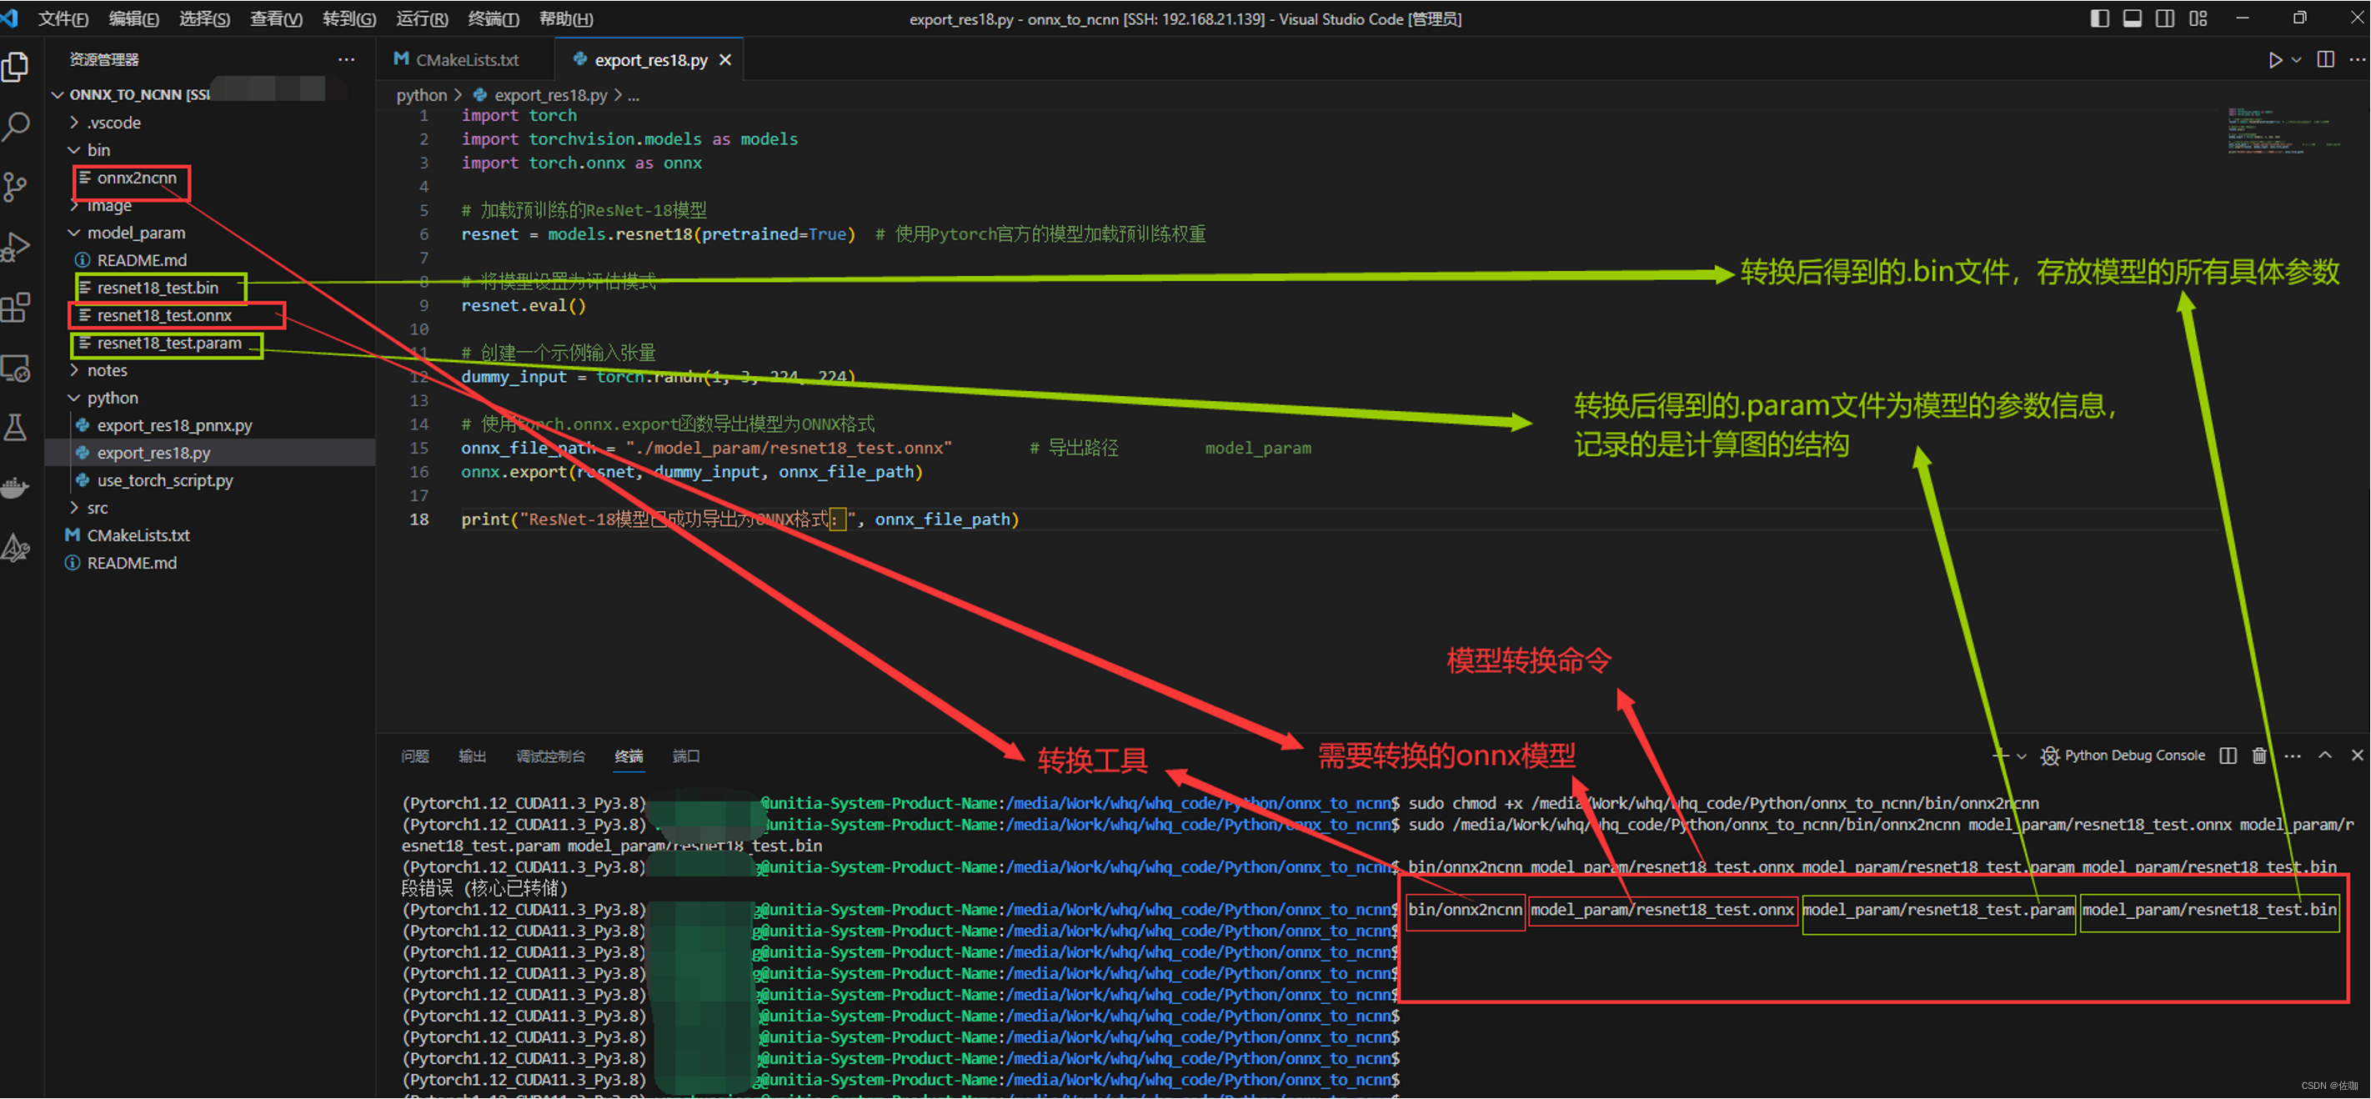This screenshot has width=2371, height=1099.
Task: Open the 运行 menu
Action: (x=422, y=18)
